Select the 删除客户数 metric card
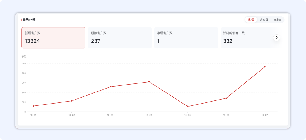This screenshot has height=140, width=306. pyautogui.click(x=120, y=38)
